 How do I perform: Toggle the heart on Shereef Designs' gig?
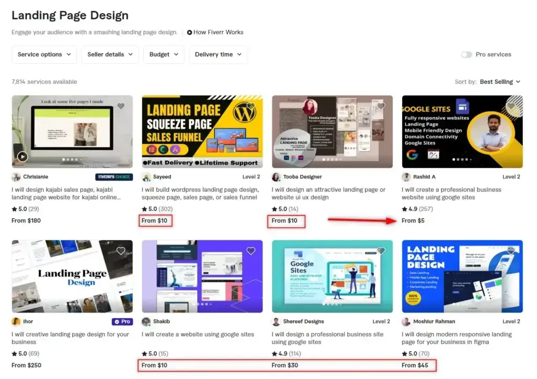click(x=381, y=251)
